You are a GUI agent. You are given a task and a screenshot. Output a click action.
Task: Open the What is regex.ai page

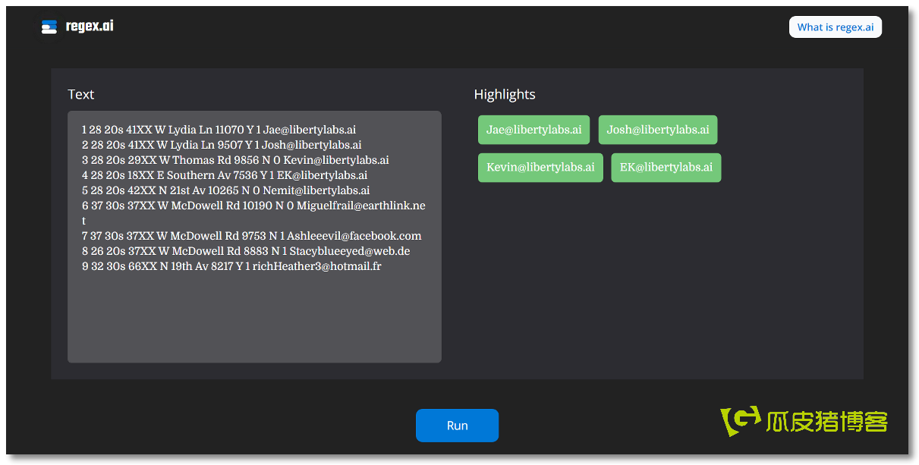point(835,27)
